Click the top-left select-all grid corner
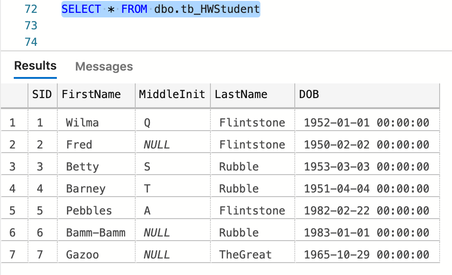The image size is (452, 275). (15, 94)
